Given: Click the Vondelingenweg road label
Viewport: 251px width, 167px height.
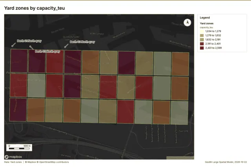Looking at the screenshot, I should pyautogui.click(x=58, y=131).
